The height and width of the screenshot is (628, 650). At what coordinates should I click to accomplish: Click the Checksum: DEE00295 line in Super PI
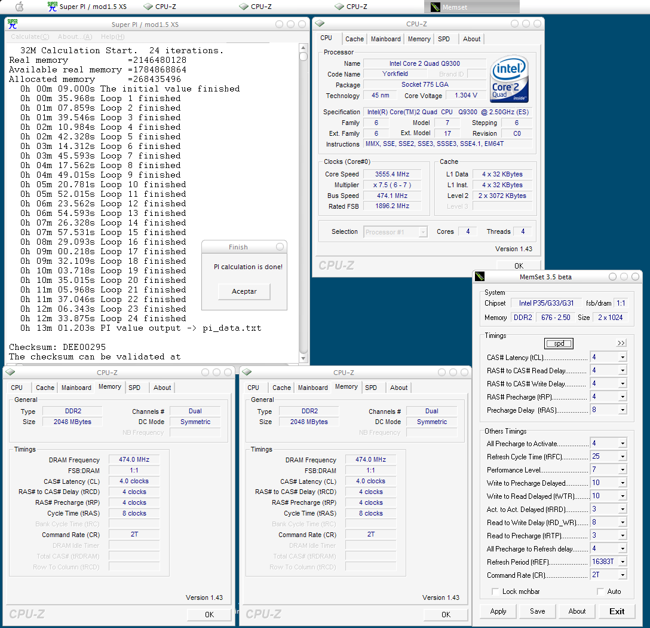tap(57, 346)
